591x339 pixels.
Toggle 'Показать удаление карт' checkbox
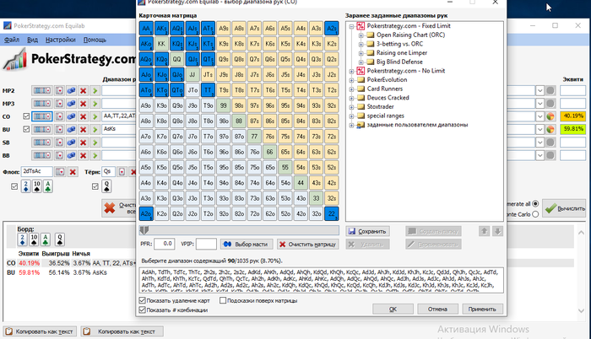[142, 300]
